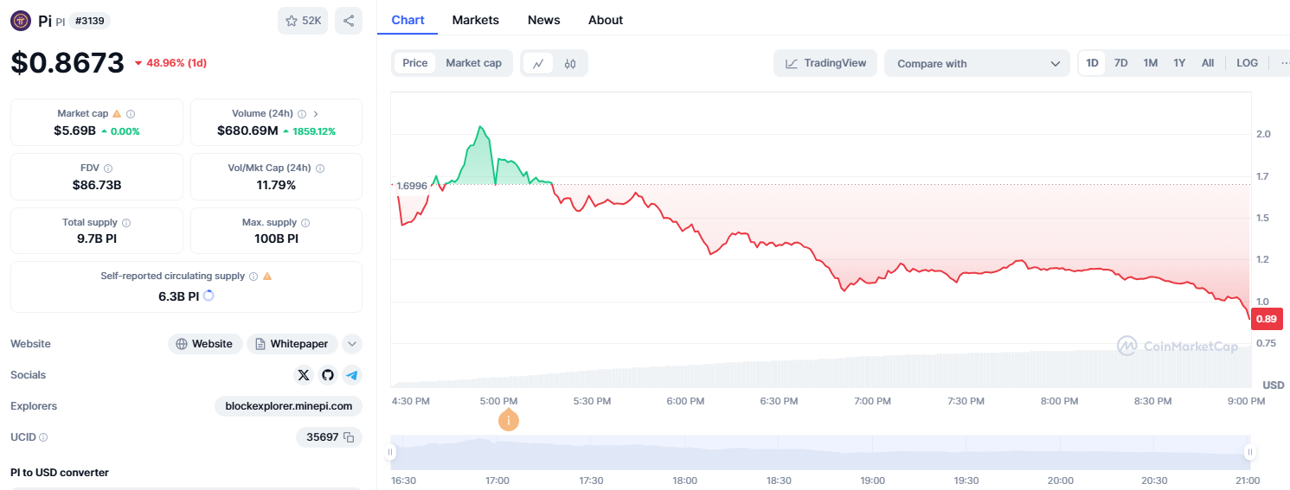Switch to candlestick chart icon

[x=570, y=63]
